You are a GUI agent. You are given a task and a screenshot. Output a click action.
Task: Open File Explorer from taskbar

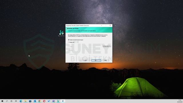point(25,101)
